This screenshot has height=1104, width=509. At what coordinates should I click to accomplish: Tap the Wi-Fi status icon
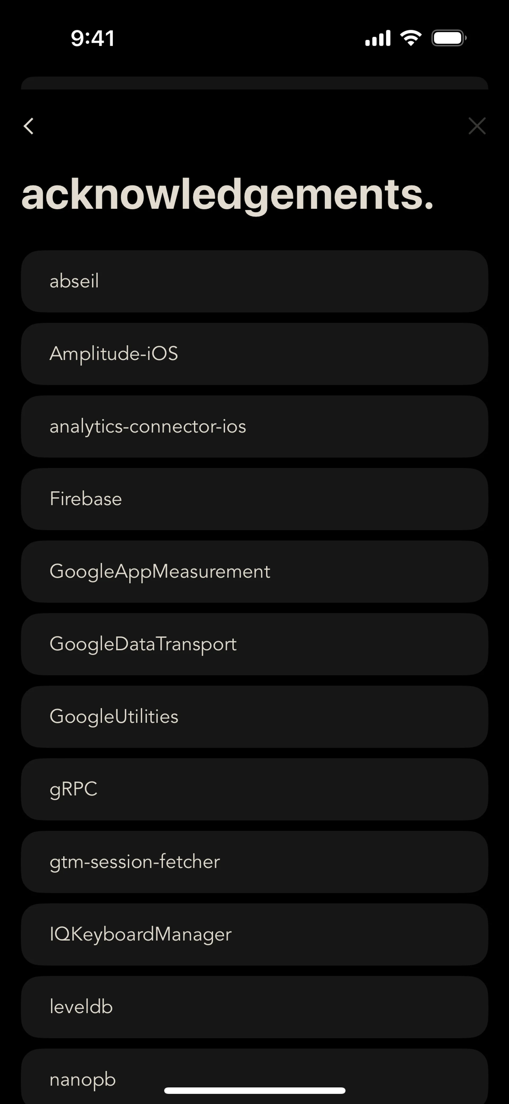410,38
